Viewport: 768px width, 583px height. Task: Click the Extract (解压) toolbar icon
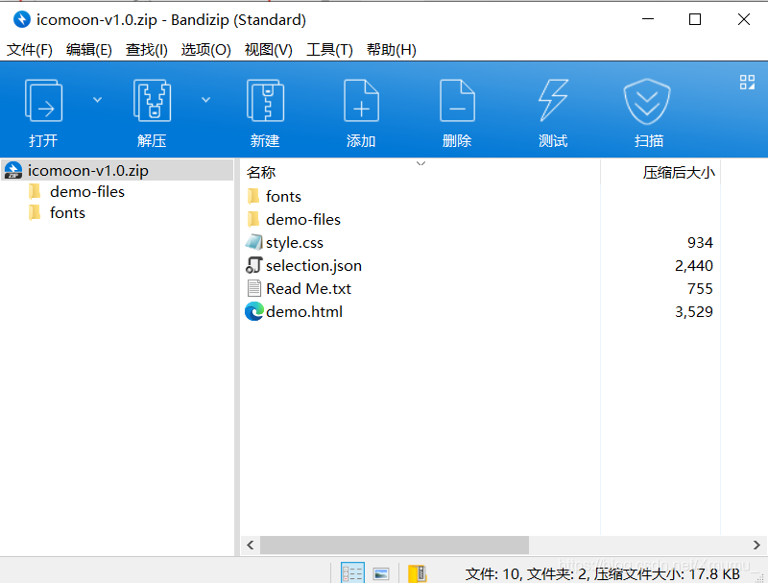152,101
